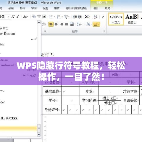Open the Paragraph dialog launcher
This screenshot has height=142, width=142.
104,31
